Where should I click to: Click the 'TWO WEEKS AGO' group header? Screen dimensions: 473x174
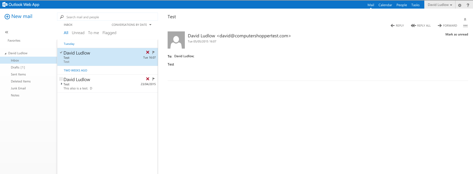75,70
